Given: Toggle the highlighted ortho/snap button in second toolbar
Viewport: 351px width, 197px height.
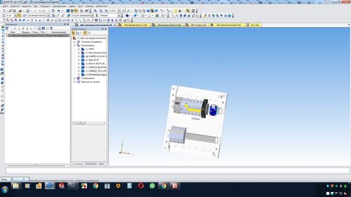Looking at the screenshot, I should click(x=19, y=16).
